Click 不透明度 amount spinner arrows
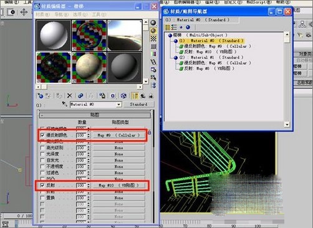The image size is (313, 228). click(x=89, y=166)
